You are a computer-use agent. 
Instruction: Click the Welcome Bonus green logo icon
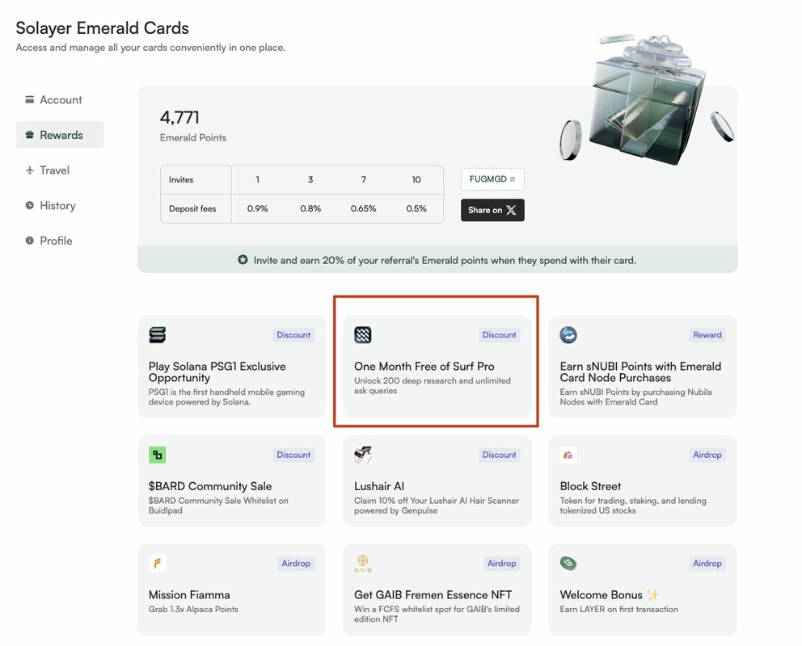[568, 563]
